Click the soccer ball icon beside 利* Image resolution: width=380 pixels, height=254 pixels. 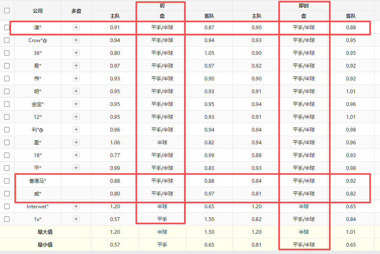[x=41, y=130]
